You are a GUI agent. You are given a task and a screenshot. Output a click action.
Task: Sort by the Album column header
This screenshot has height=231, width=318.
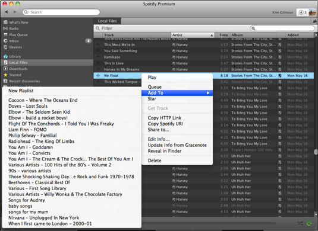[253, 35]
